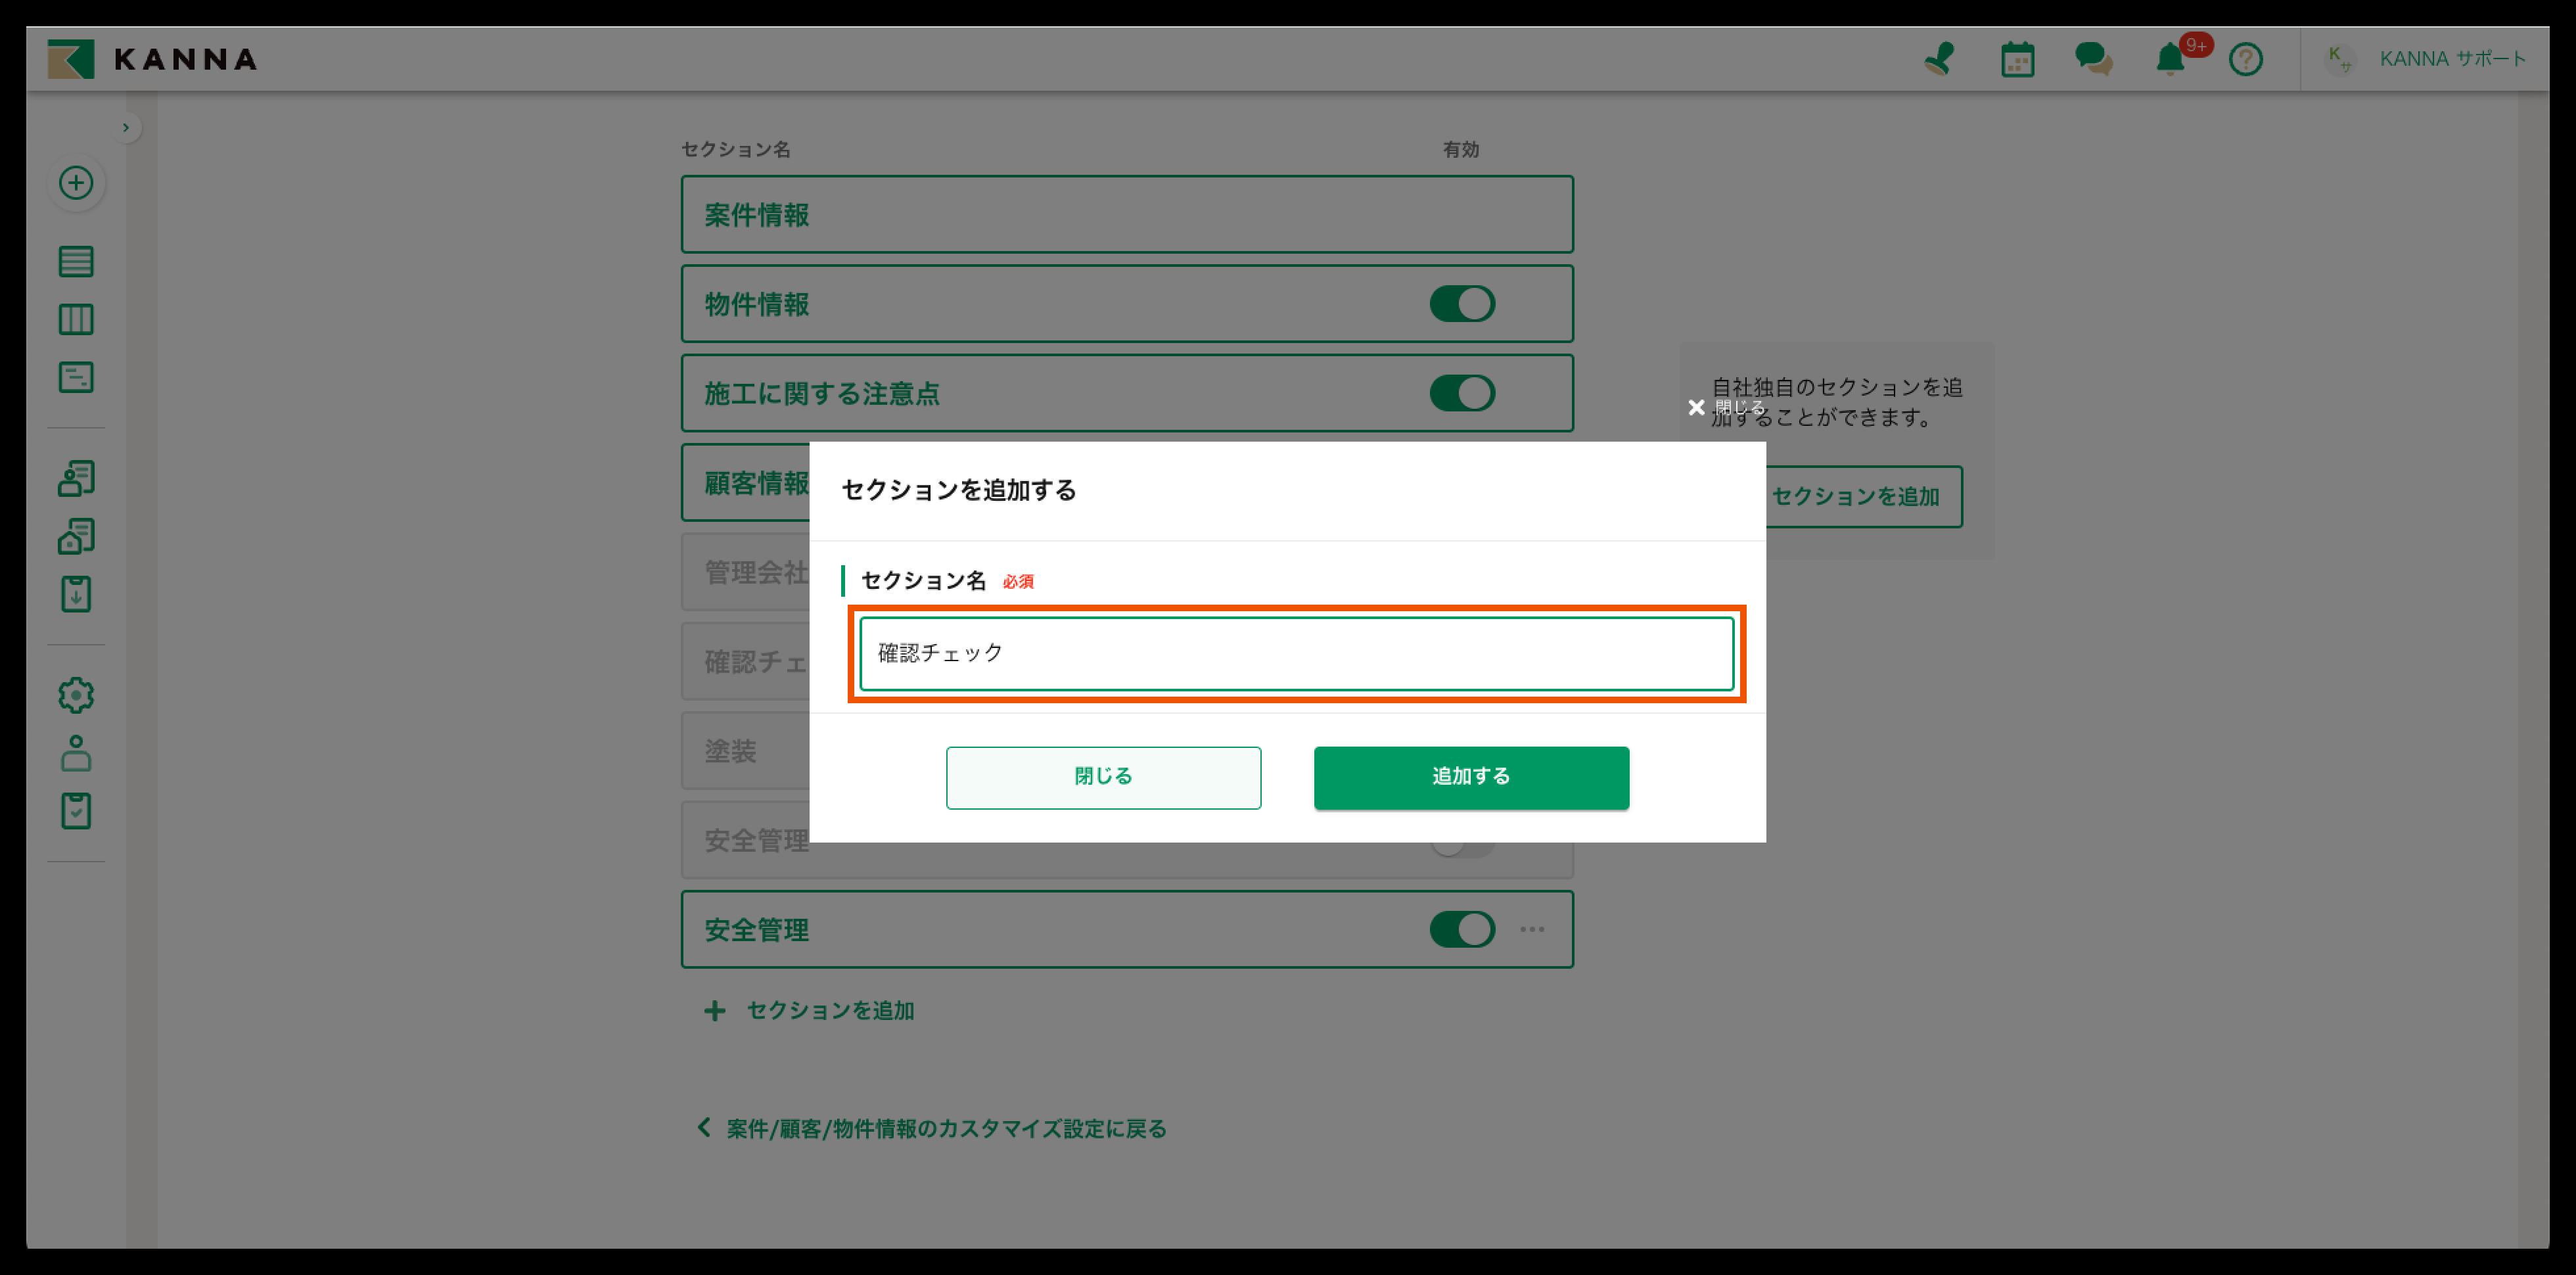Open the settings gear in sidebar
Viewport: 2576px width, 1275px height.
76,695
